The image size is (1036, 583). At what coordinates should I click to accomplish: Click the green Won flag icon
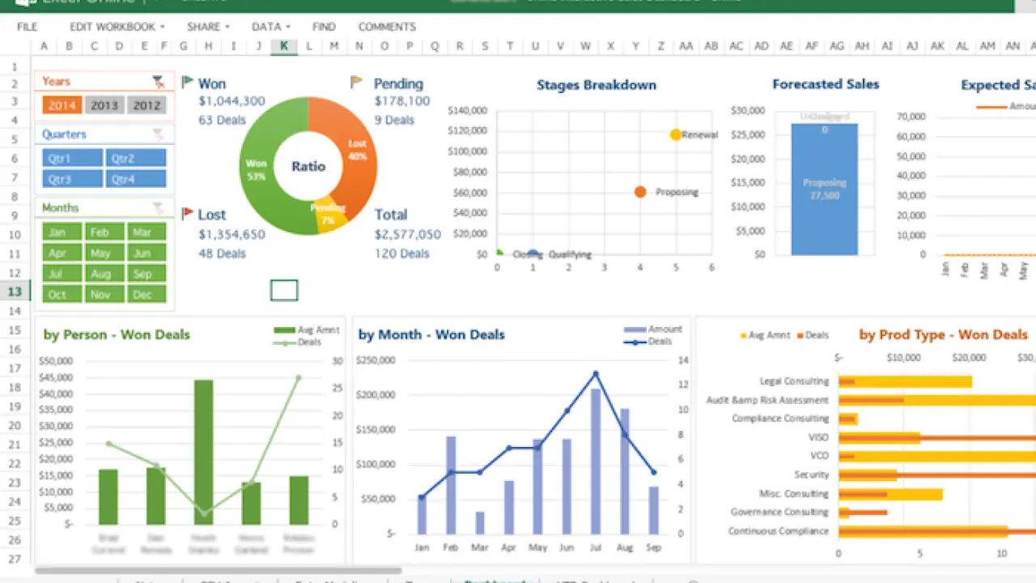pos(187,82)
